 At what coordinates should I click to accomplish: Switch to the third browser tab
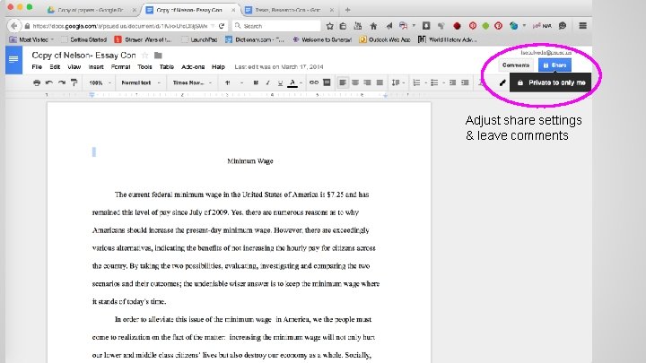[289, 10]
